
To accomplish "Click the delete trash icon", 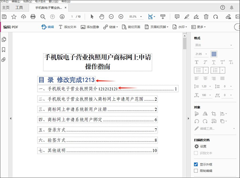I will click(206, 16).
